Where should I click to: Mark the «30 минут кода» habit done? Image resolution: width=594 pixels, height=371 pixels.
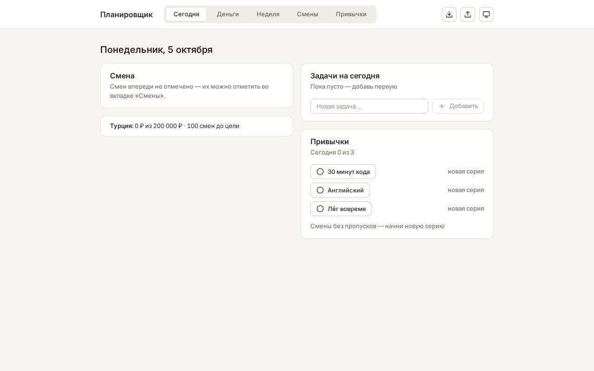click(x=343, y=172)
